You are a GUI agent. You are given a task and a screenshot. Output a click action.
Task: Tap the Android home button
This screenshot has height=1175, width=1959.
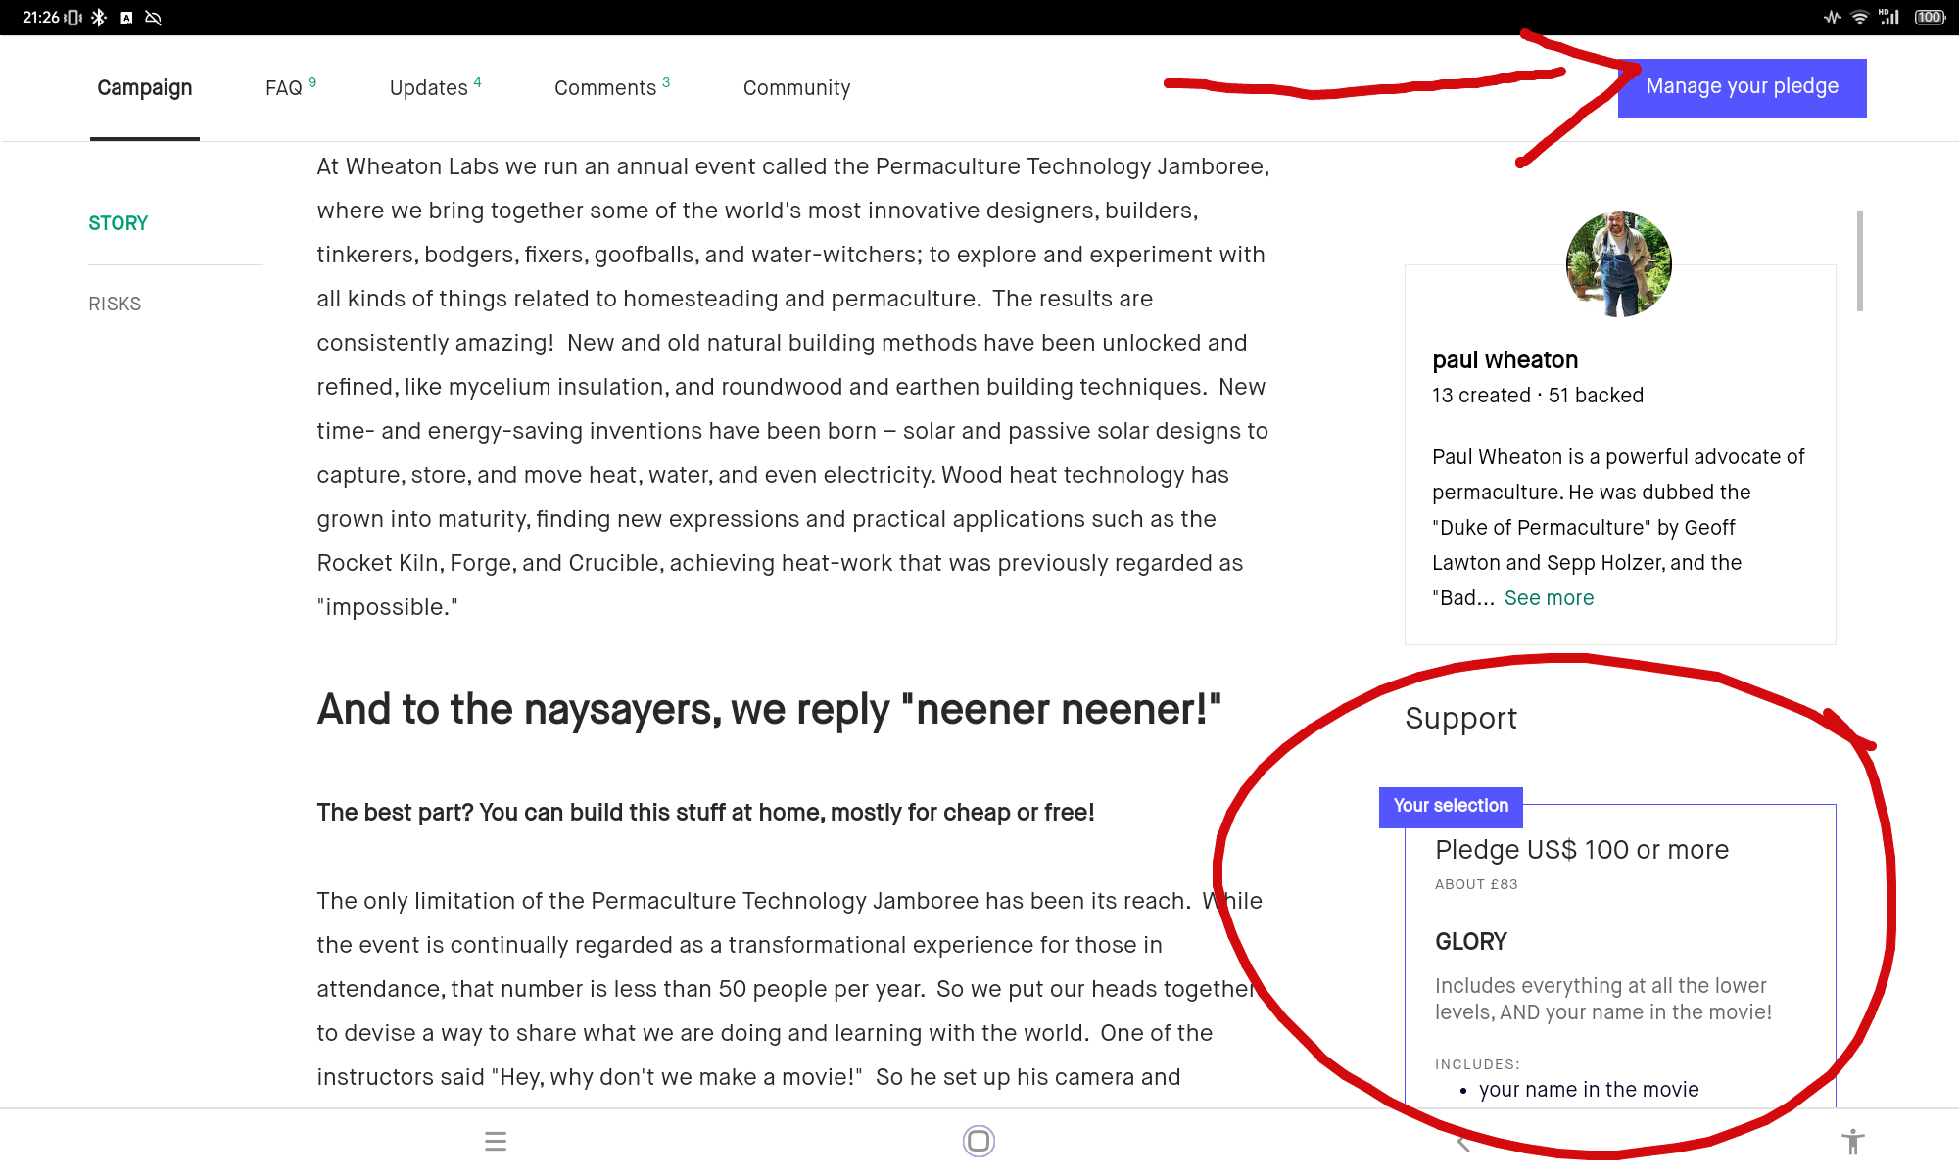(979, 1142)
